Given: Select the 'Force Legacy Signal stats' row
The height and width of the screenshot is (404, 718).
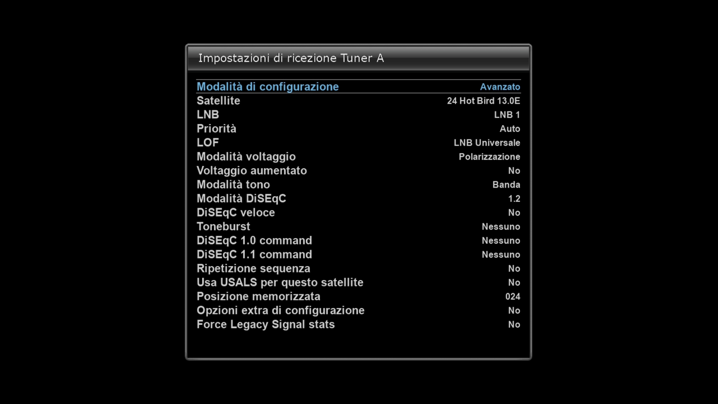Looking at the screenshot, I should [x=358, y=324].
